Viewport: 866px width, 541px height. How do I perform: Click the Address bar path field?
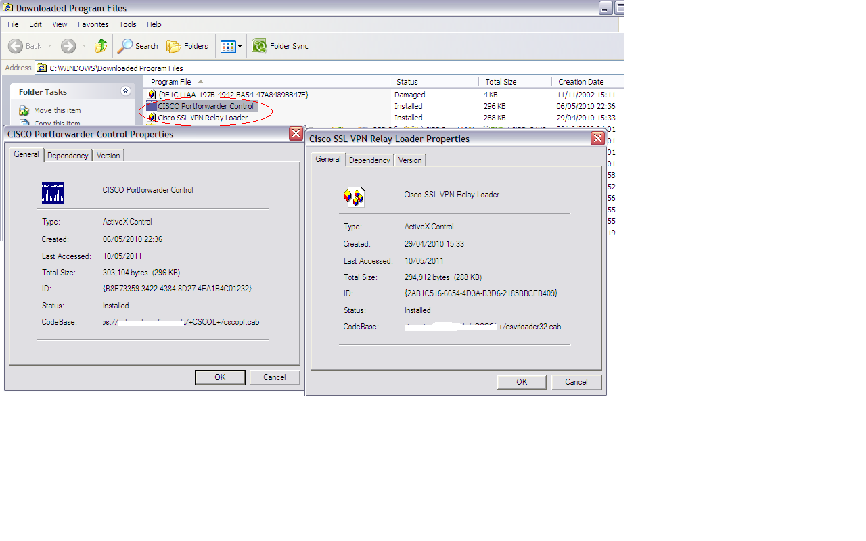[x=330, y=68]
